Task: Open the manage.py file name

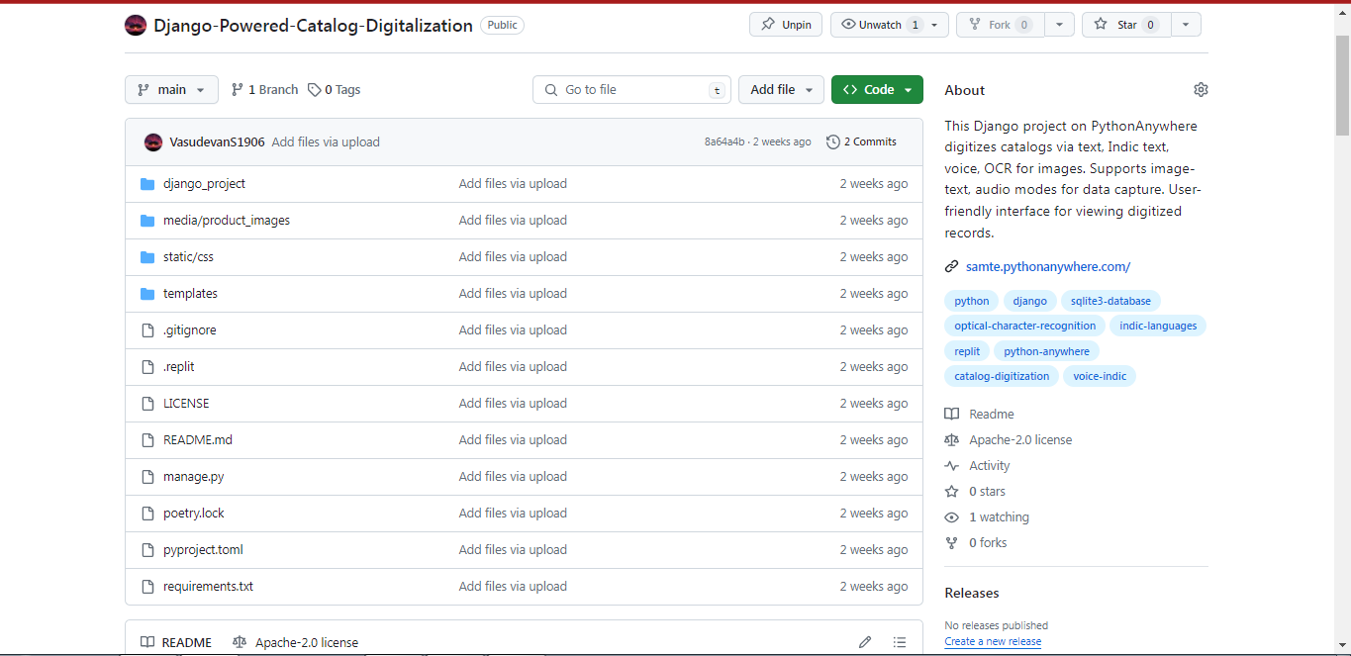Action: tap(194, 477)
